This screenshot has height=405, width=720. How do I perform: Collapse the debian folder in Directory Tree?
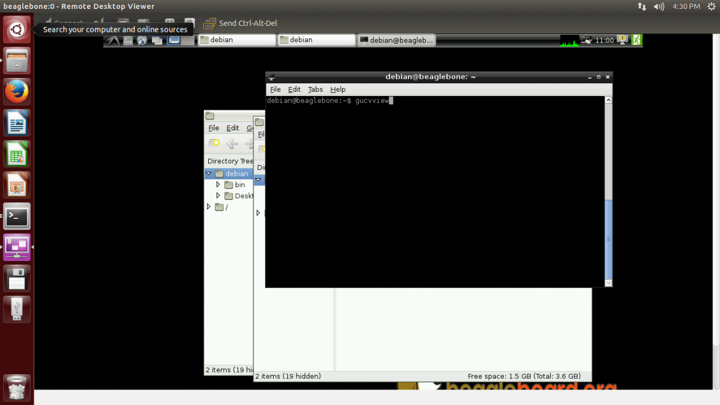(209, 173)
